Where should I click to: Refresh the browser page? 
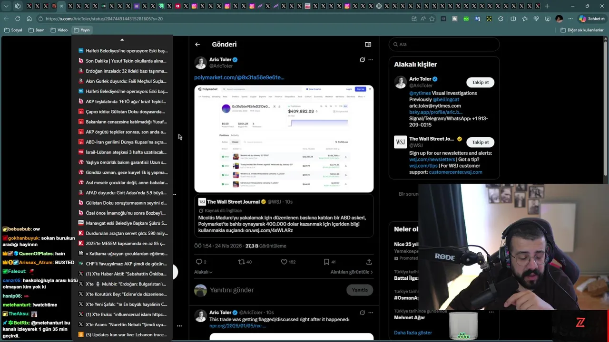coord(18,19)
